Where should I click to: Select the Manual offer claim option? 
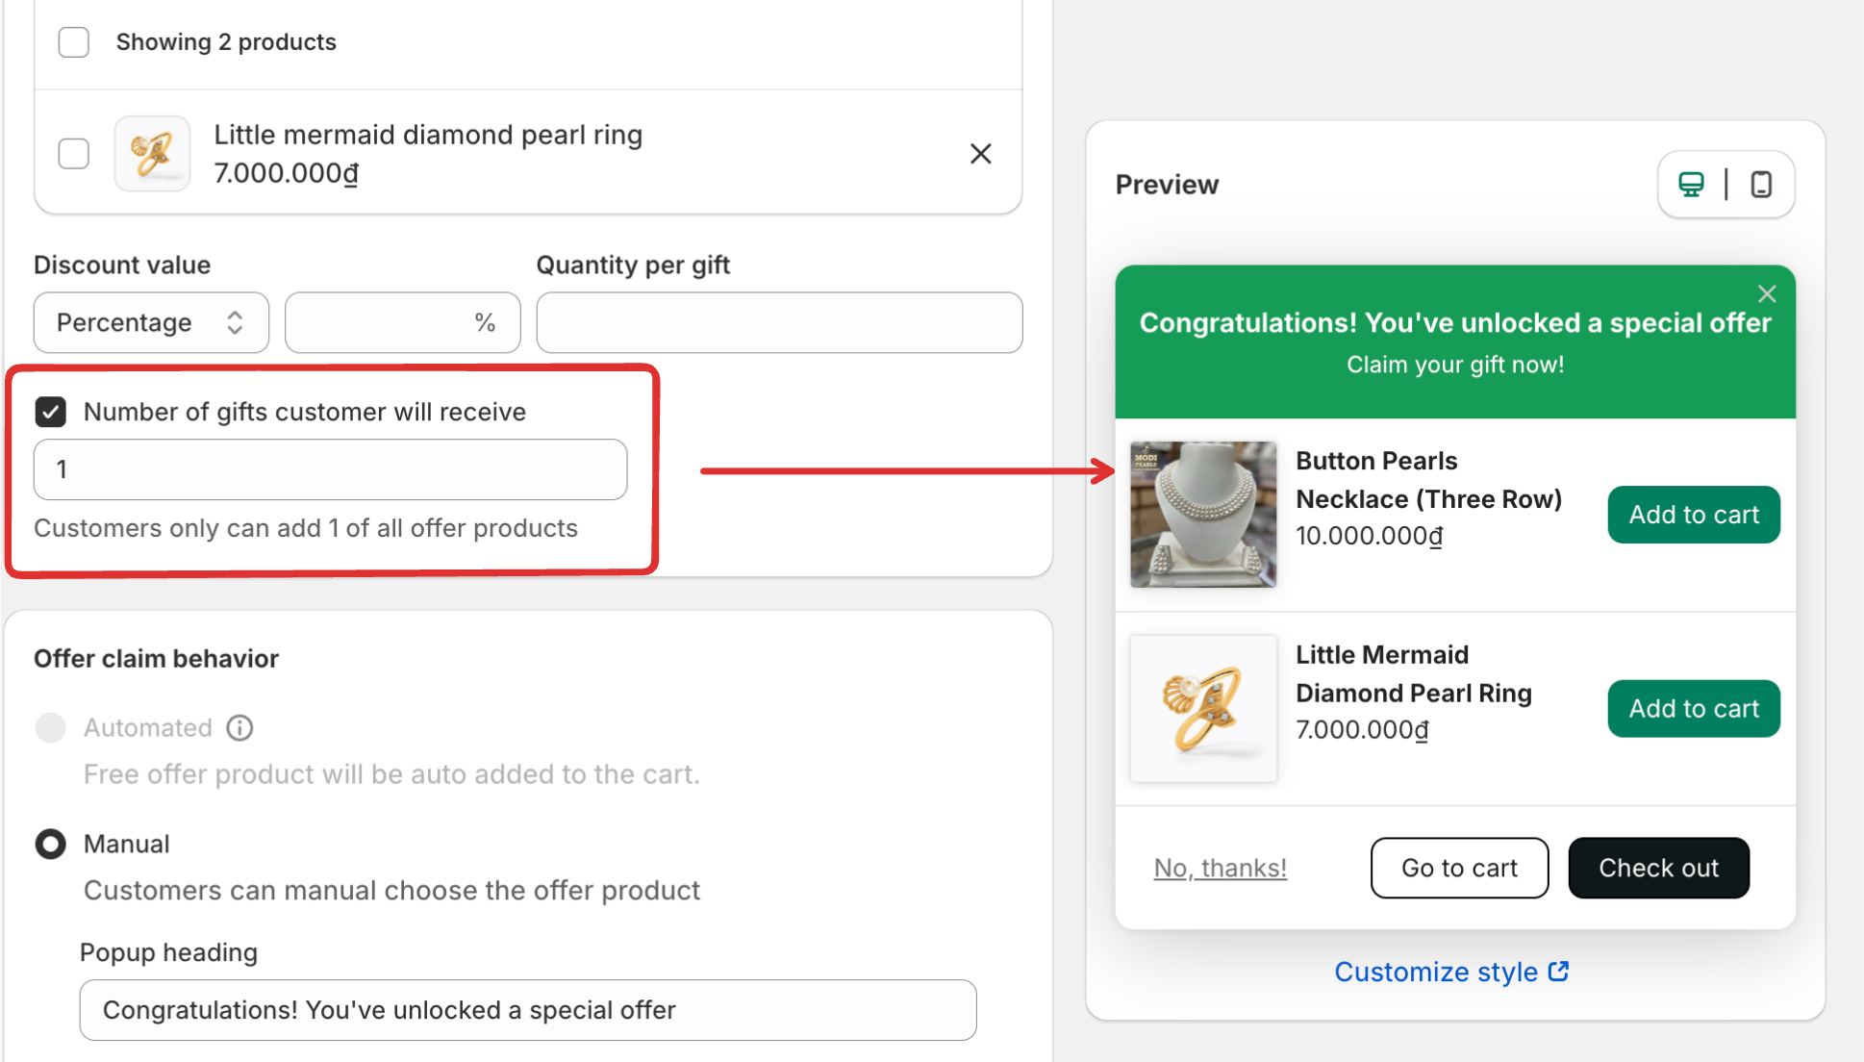tap(51, 844)
